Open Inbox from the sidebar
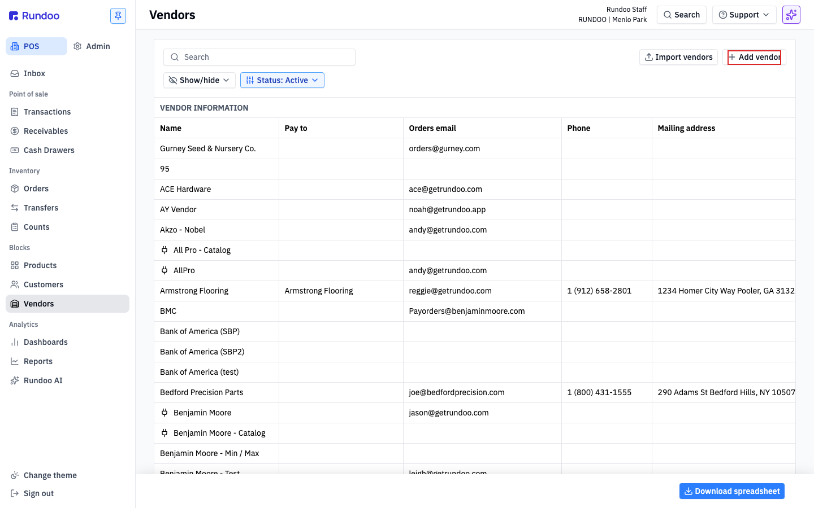 pos(67,73)
